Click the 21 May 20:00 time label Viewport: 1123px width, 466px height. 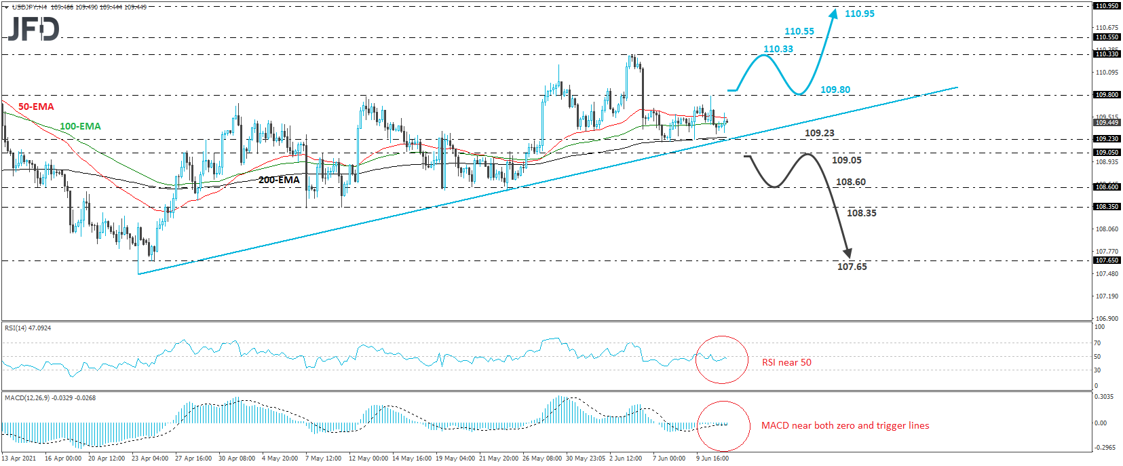click(x=499, y=459)
